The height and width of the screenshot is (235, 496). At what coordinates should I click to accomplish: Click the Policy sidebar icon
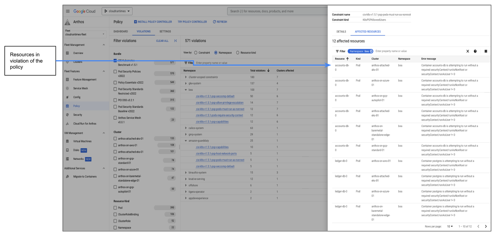pyautogui.click(x=67, y=106)
